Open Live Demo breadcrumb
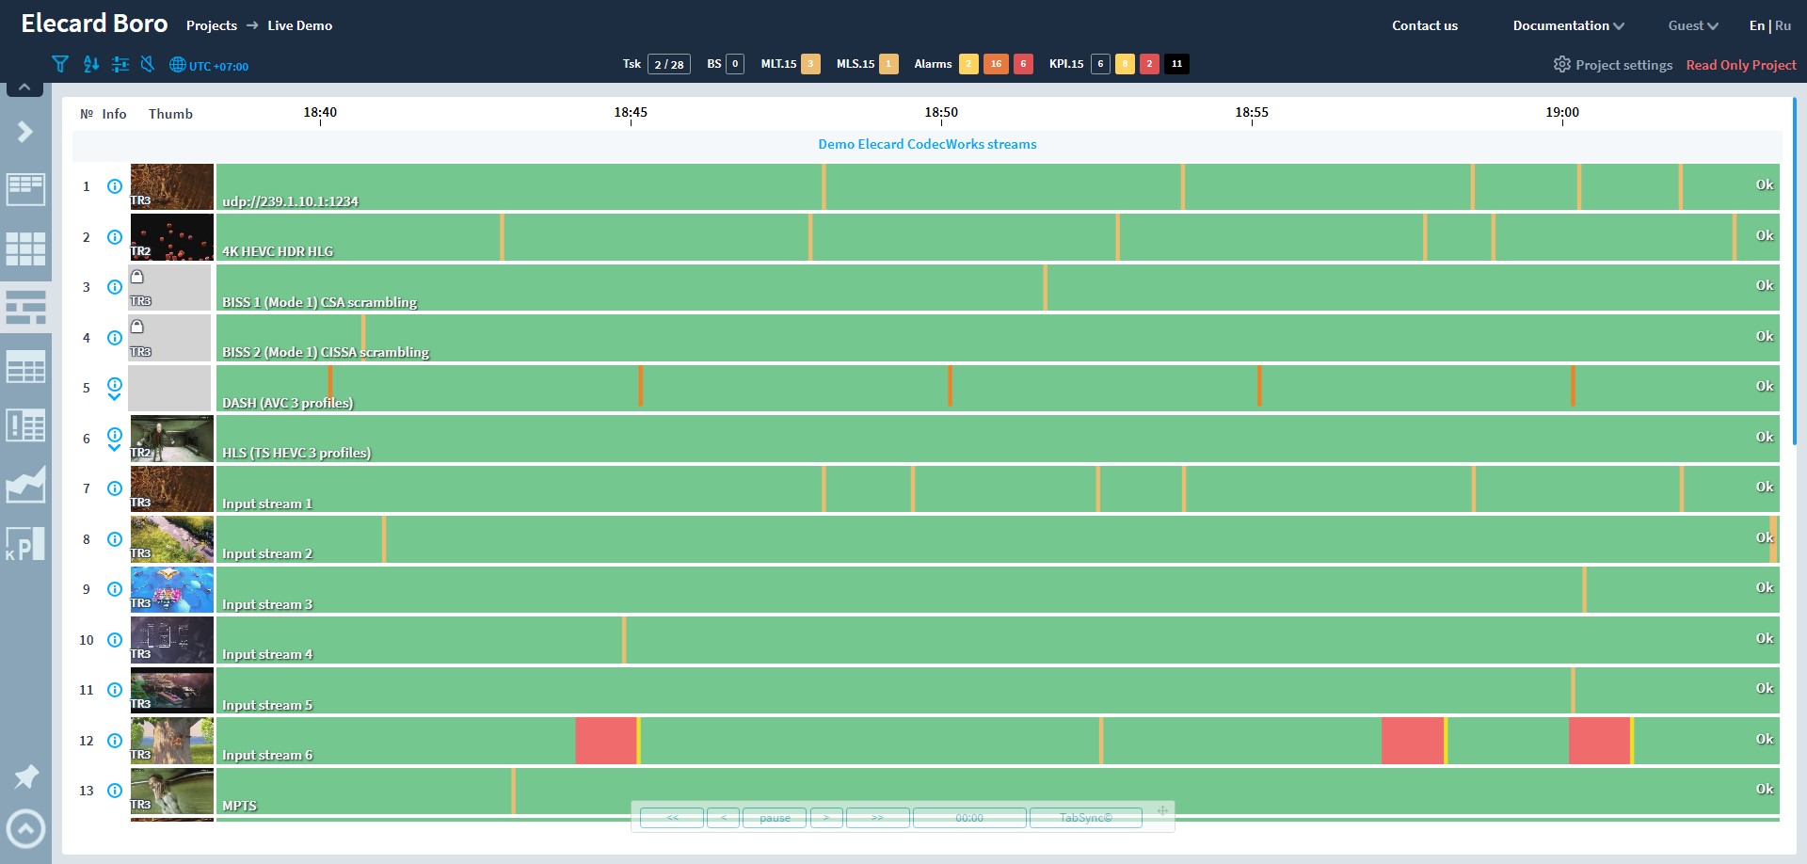1807x864 pixels. (x=299, y=25)
